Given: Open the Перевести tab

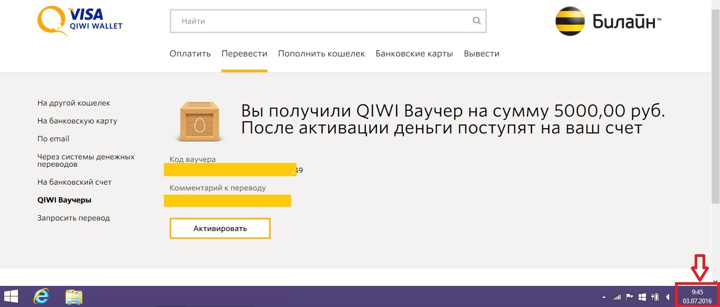Looking at the screenshot, I should pos(244,54).
